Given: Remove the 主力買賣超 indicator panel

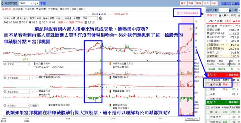Looking at the screenshot, I should [5, 78].
